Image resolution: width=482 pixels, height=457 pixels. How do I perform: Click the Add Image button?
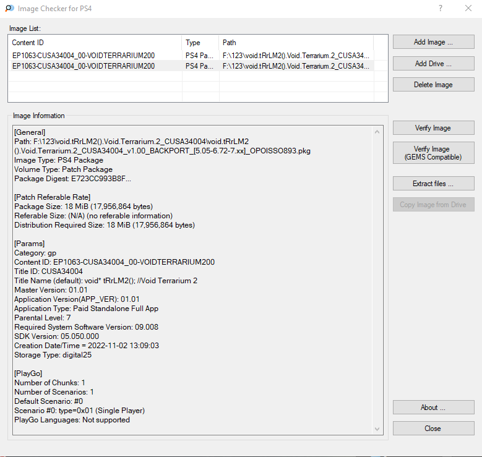[434, 42]
